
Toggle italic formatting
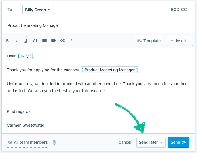(x=17, y=40)
